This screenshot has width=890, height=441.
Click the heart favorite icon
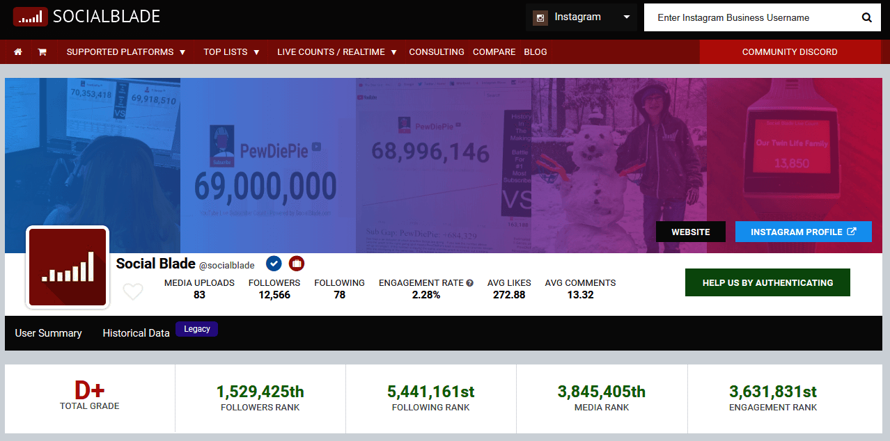132,291
